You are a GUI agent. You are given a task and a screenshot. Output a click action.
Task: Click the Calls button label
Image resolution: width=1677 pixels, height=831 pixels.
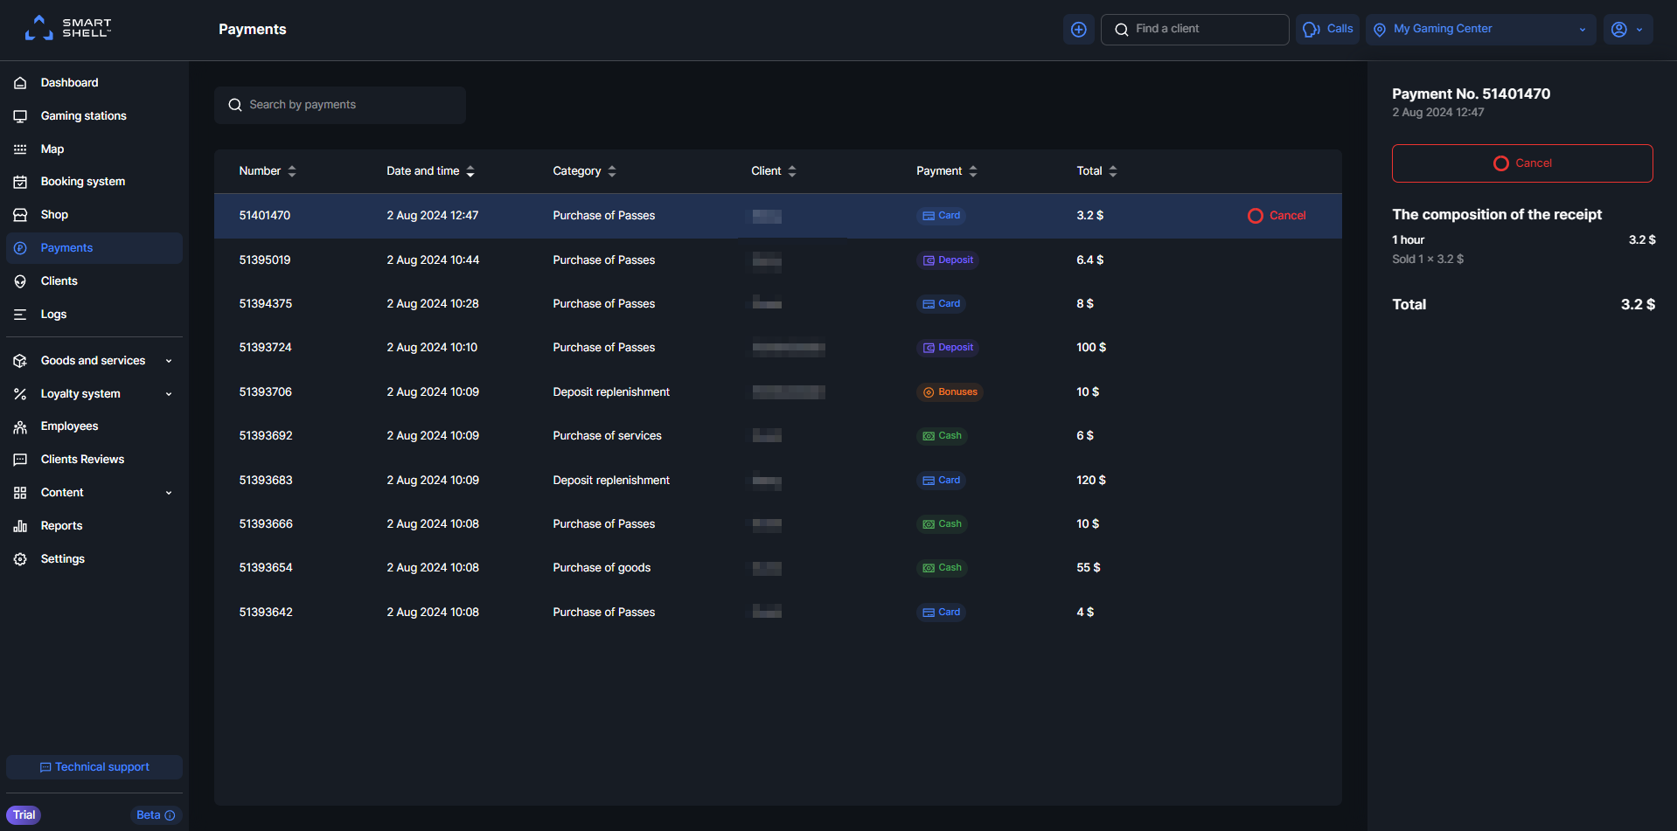pyautogui.click(x=1340, y=29)
